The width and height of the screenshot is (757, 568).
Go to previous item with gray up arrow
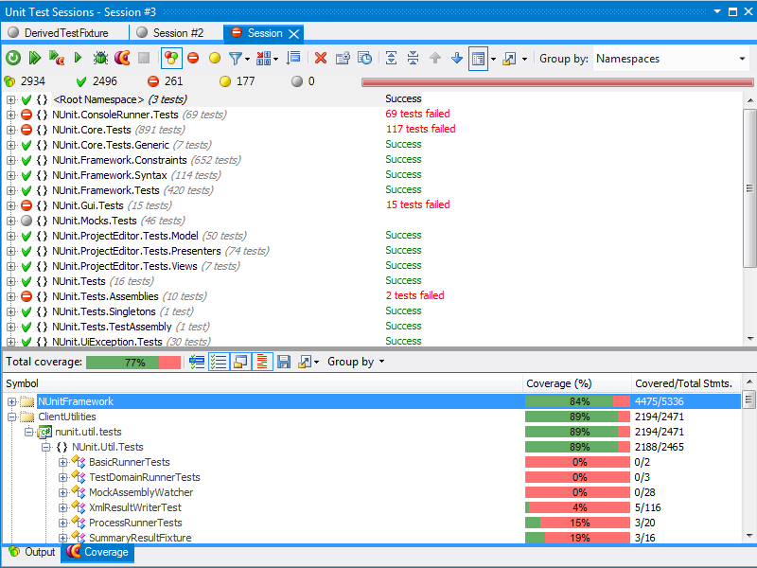435,59
